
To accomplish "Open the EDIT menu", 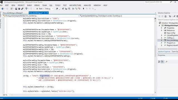I will point(7,5).
